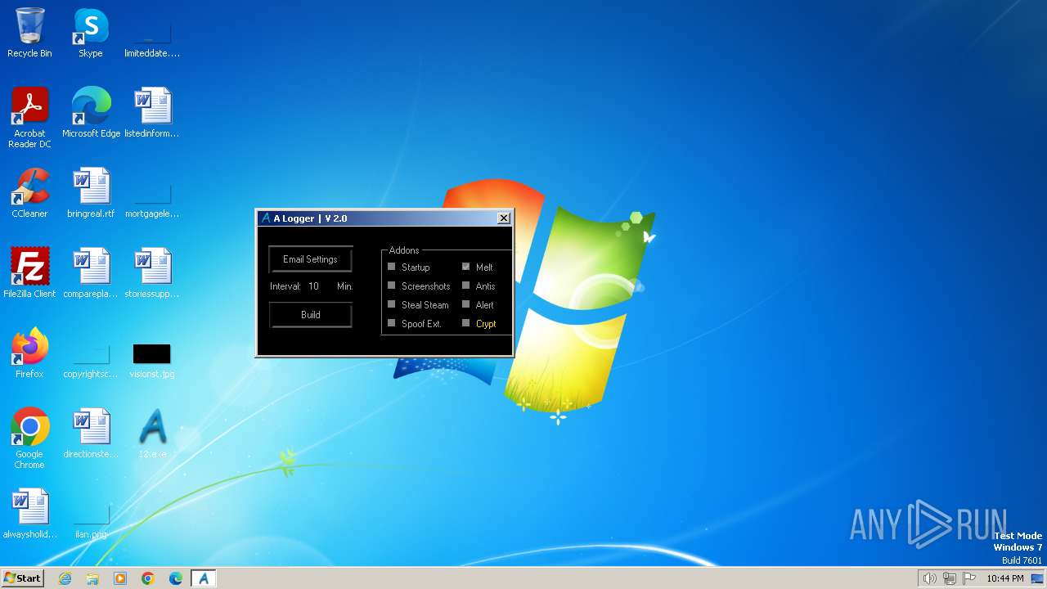Click the A Logger title bar icon
Image resolution: width=1047 pixels, height=589 pixels.
coord(265,218)
